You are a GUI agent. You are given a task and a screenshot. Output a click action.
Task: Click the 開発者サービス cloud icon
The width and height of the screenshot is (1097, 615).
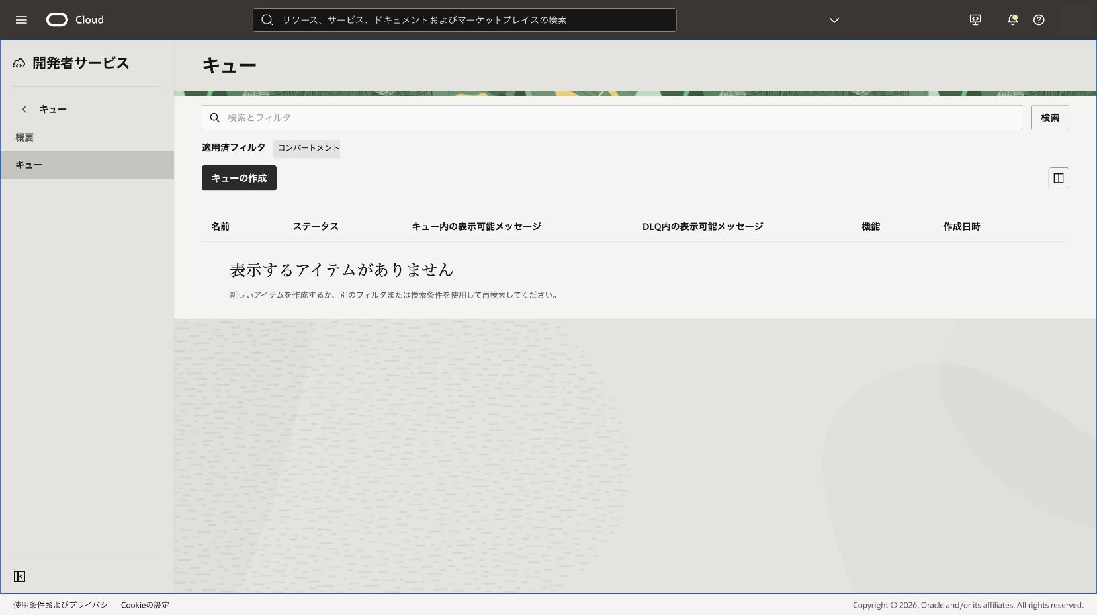click(19, 63)
